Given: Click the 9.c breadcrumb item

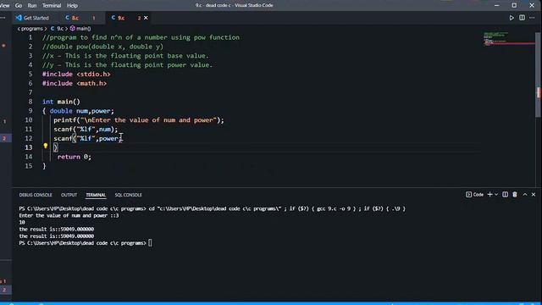Looking at the screenshot, I should pos(58,29).
